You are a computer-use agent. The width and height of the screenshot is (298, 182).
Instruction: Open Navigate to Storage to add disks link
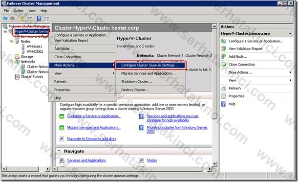[92, 139]
